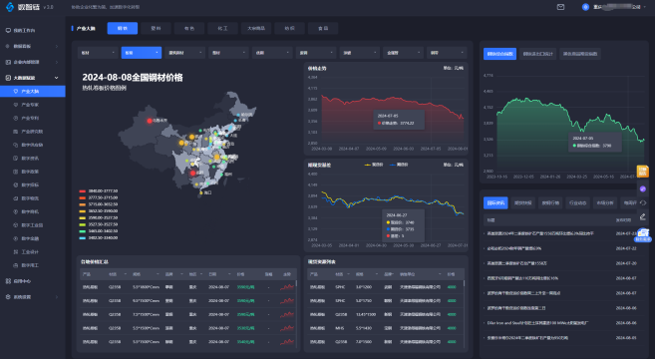
Task: Click the floating headset icon at right edge
Action: point(643,202)
